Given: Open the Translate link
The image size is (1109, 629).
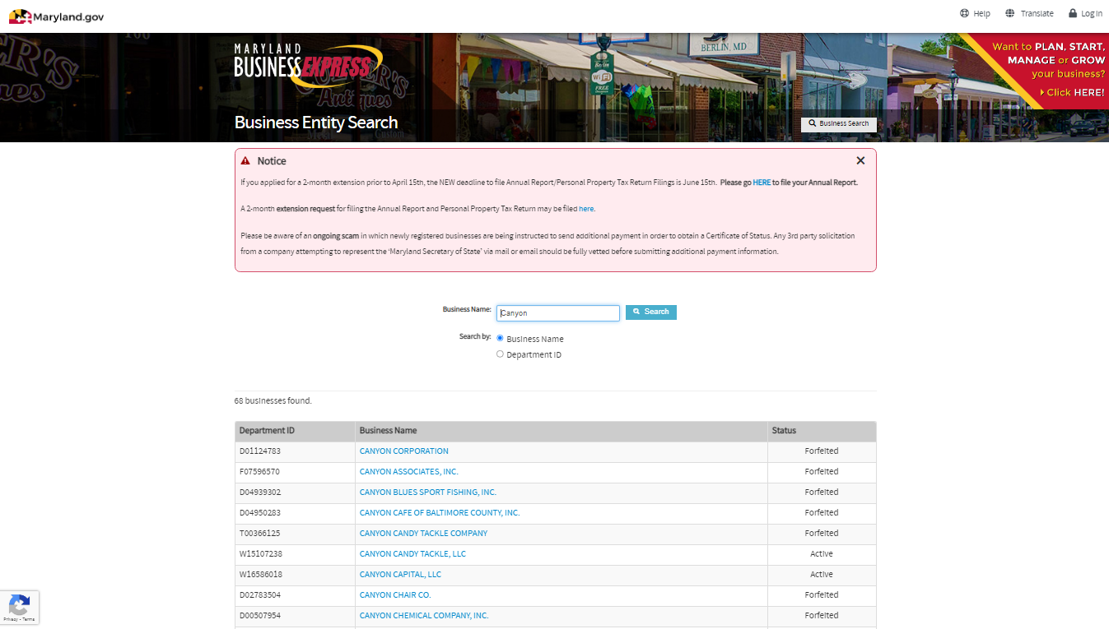Looking at the screenshot, I should [1037, 13].
